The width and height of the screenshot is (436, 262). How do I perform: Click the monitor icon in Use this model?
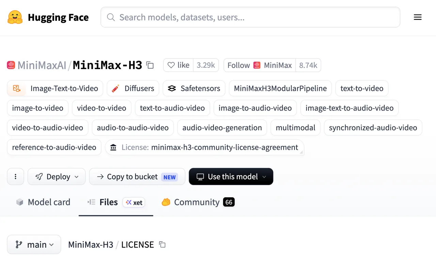200,177
